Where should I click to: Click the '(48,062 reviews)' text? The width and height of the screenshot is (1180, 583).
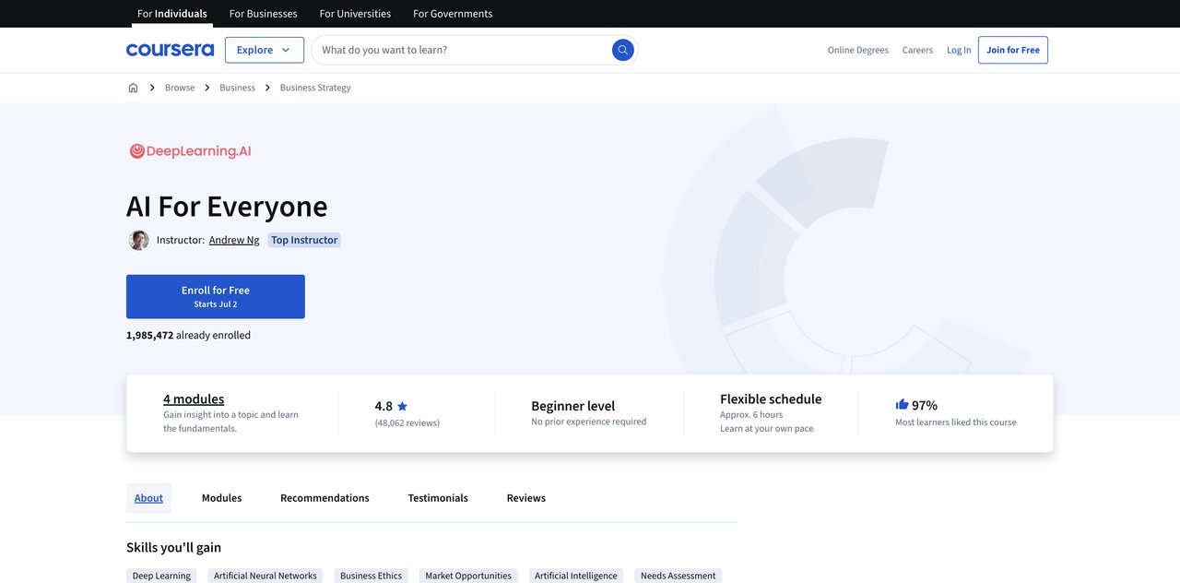[x=407, y=422]
